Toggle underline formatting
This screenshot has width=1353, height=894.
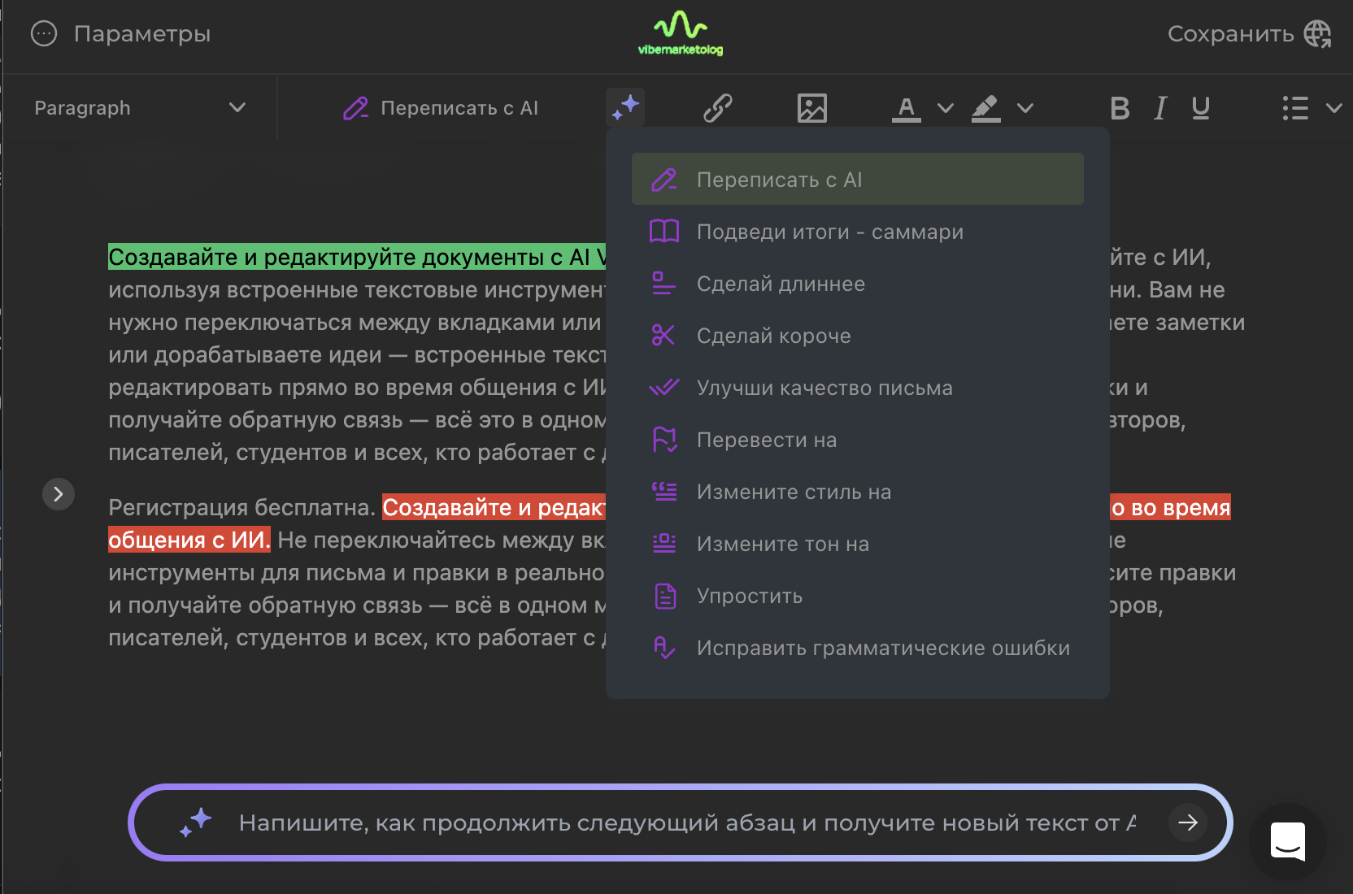[1200, 107]
